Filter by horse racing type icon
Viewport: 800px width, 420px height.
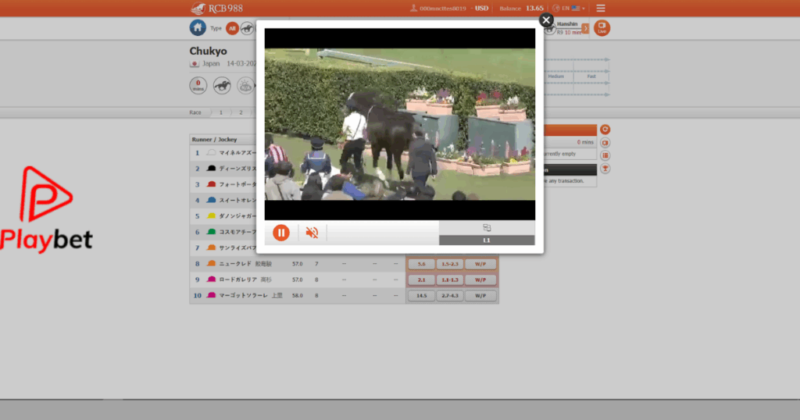247,29
